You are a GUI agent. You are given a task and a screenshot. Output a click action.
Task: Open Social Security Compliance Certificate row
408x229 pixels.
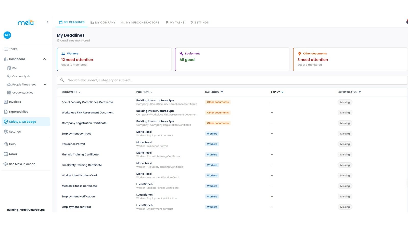(232, 102)
